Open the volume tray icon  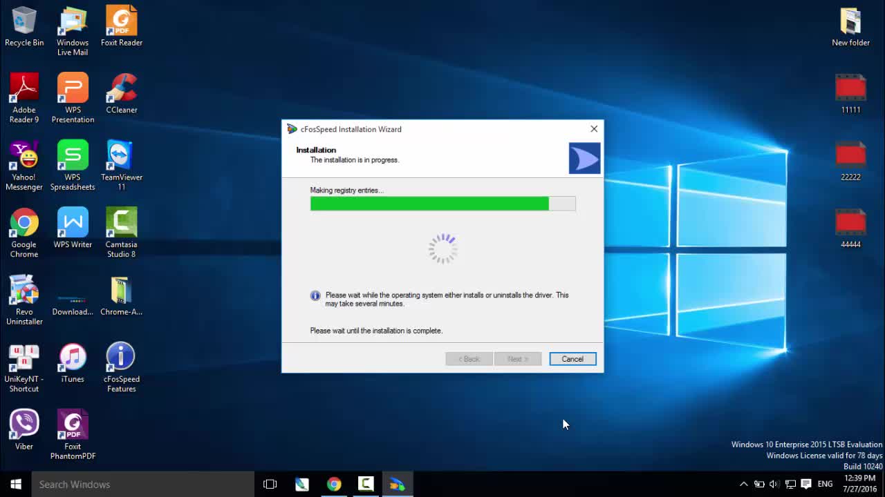pos(774,484)
